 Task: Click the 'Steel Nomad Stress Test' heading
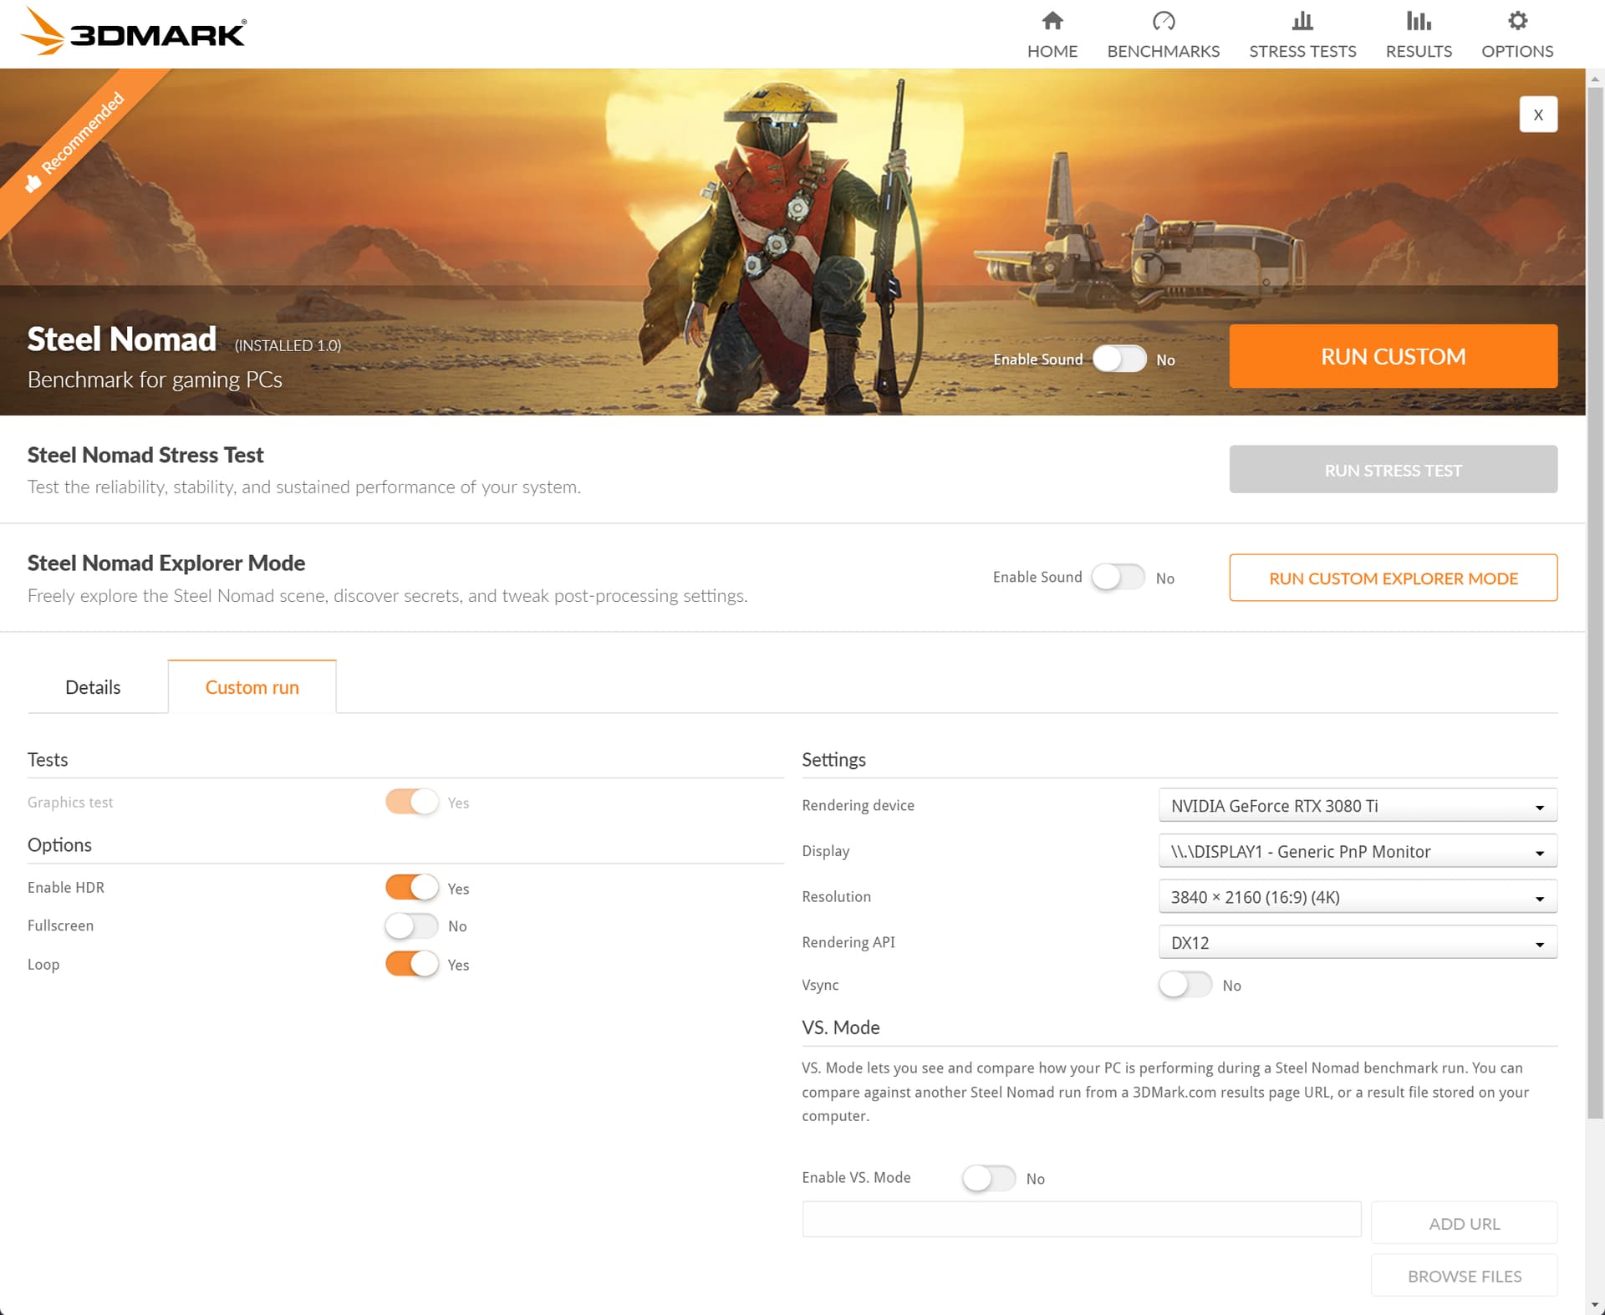(x=145, y=455)
